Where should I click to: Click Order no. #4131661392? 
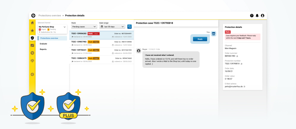[123, 50]
